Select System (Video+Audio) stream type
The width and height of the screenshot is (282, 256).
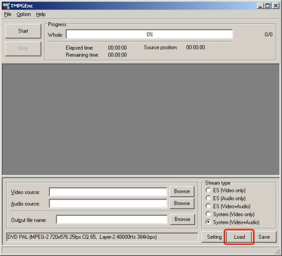tap(233, 222)
